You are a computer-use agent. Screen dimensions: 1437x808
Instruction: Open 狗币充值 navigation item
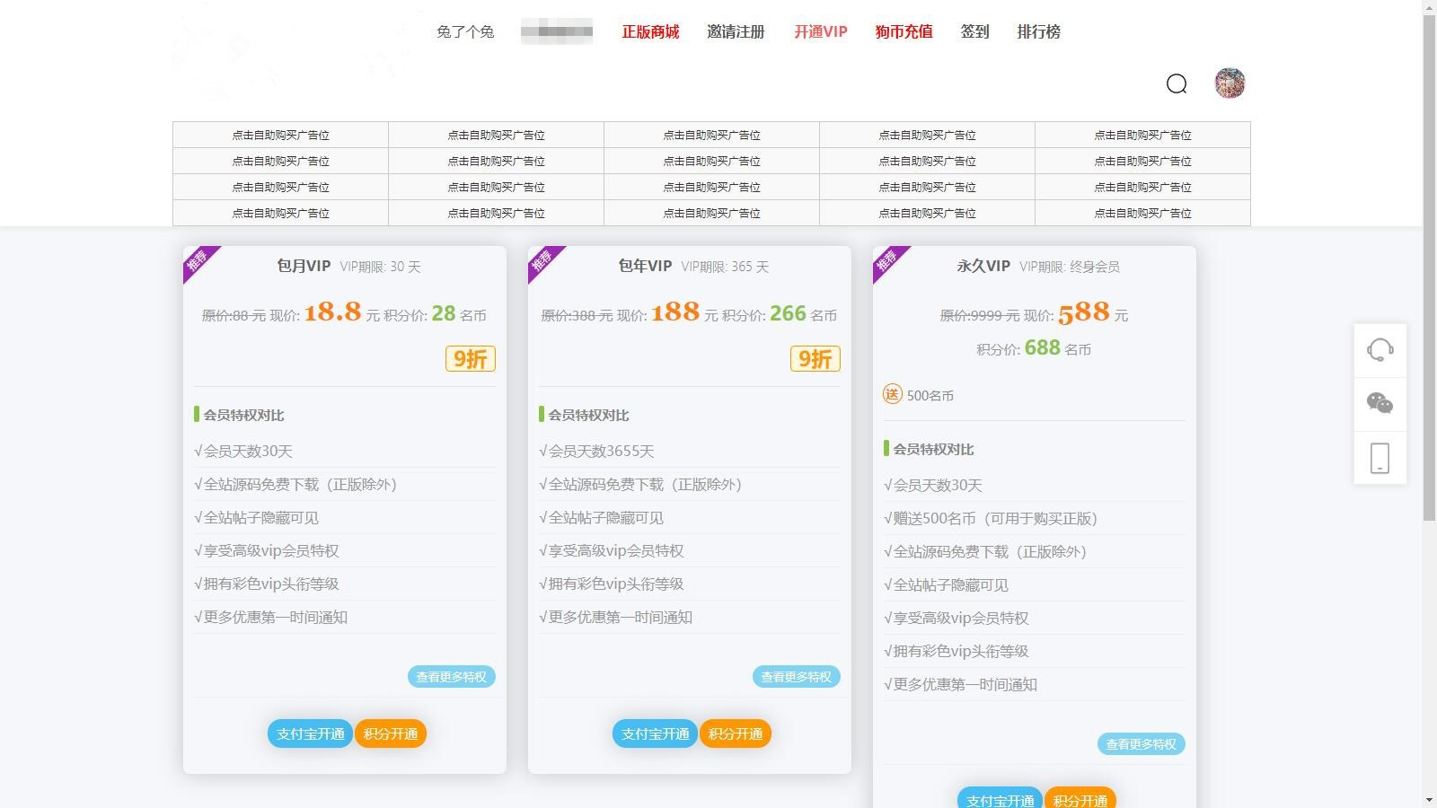click(904, 31)
